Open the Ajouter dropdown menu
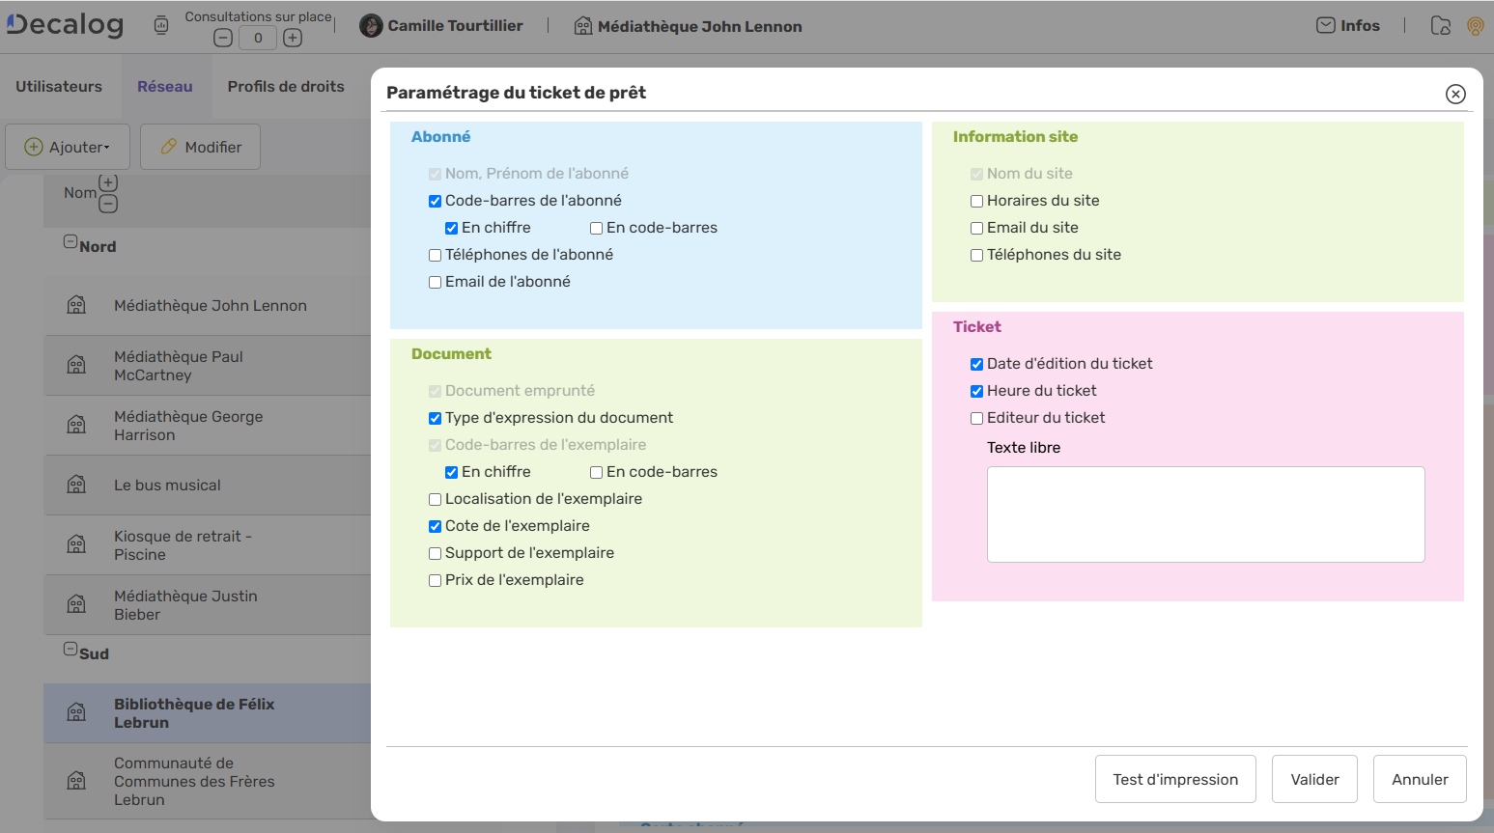 [68, 147]
